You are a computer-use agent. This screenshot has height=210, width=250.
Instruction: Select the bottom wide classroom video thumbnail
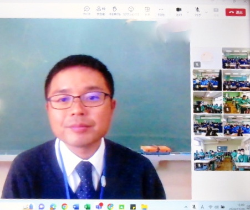click(x=222, y=154)
